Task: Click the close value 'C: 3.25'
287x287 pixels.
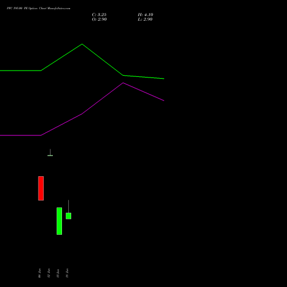Action: pyautogui.click(x=99, y=15)
